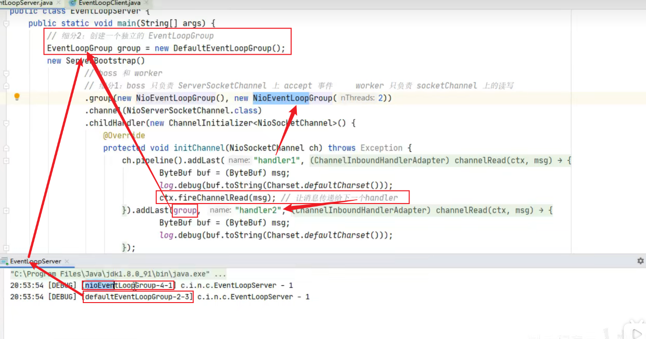Click the lightbulb intention icon in gutter

17,97
